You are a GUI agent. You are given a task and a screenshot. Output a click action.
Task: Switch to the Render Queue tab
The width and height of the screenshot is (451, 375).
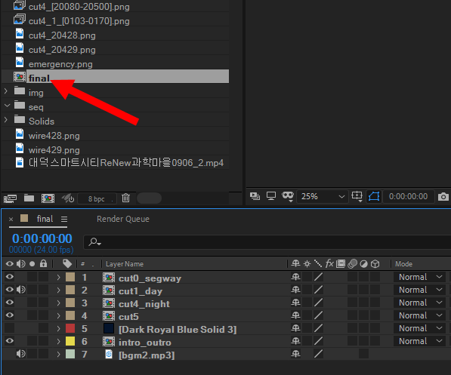coord(123,219)
